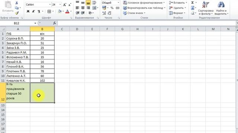Click inside the formula bar
238x133 pixels.
tap(147, 23)
